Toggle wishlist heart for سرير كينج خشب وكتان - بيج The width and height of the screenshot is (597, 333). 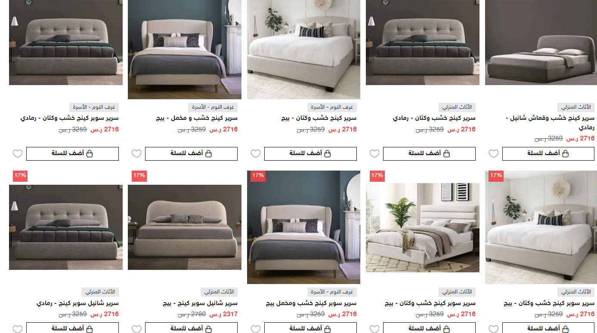pos(256,153)
